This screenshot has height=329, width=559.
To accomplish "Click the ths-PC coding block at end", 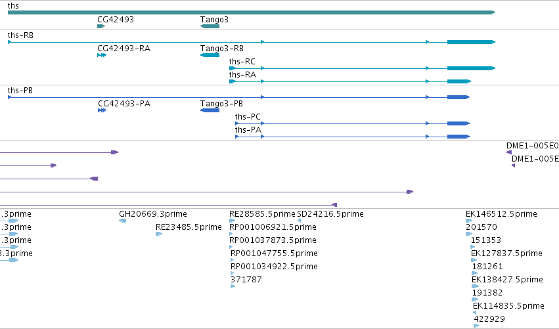I will tap(458, 123).
